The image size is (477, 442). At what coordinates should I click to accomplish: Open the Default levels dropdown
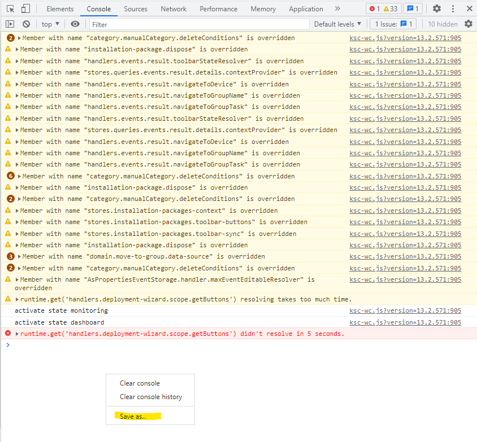[x=337, y=24]
